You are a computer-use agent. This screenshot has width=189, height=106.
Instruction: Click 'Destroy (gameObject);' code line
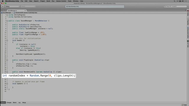[x=30, y=50]
